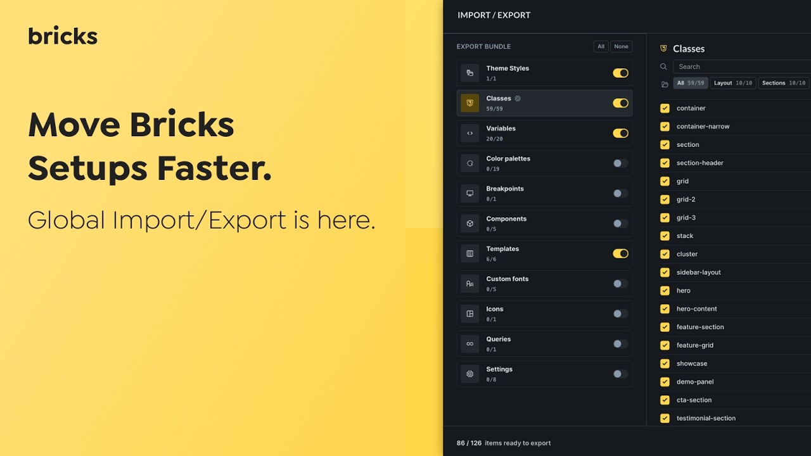Viewport: 811px width, 456px height.
Task: Enable the Settings export toggle
Action: pyautogui.click(x=621, y=374)
